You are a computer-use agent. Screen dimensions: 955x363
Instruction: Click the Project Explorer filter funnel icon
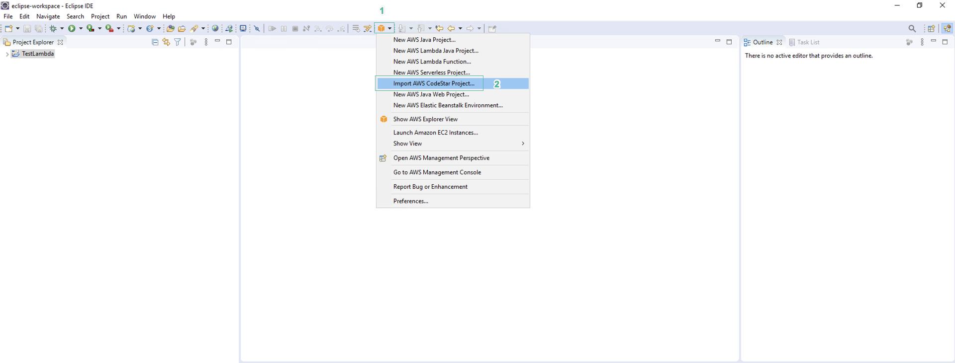tap(178, 42)
